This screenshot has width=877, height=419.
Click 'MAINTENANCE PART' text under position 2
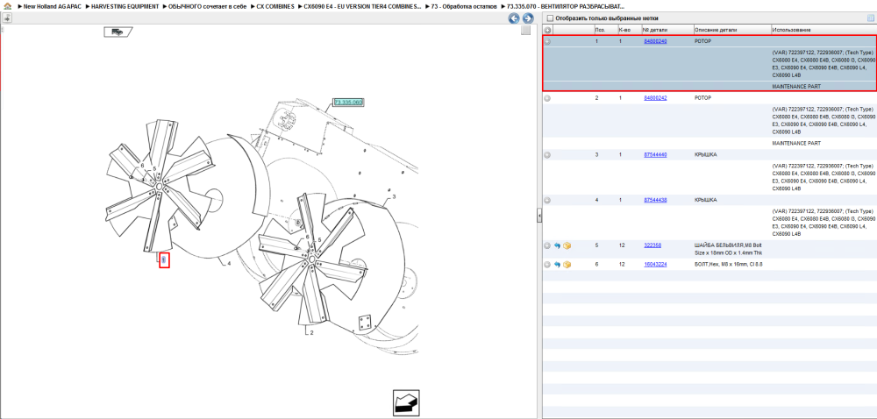click(796, 143)
